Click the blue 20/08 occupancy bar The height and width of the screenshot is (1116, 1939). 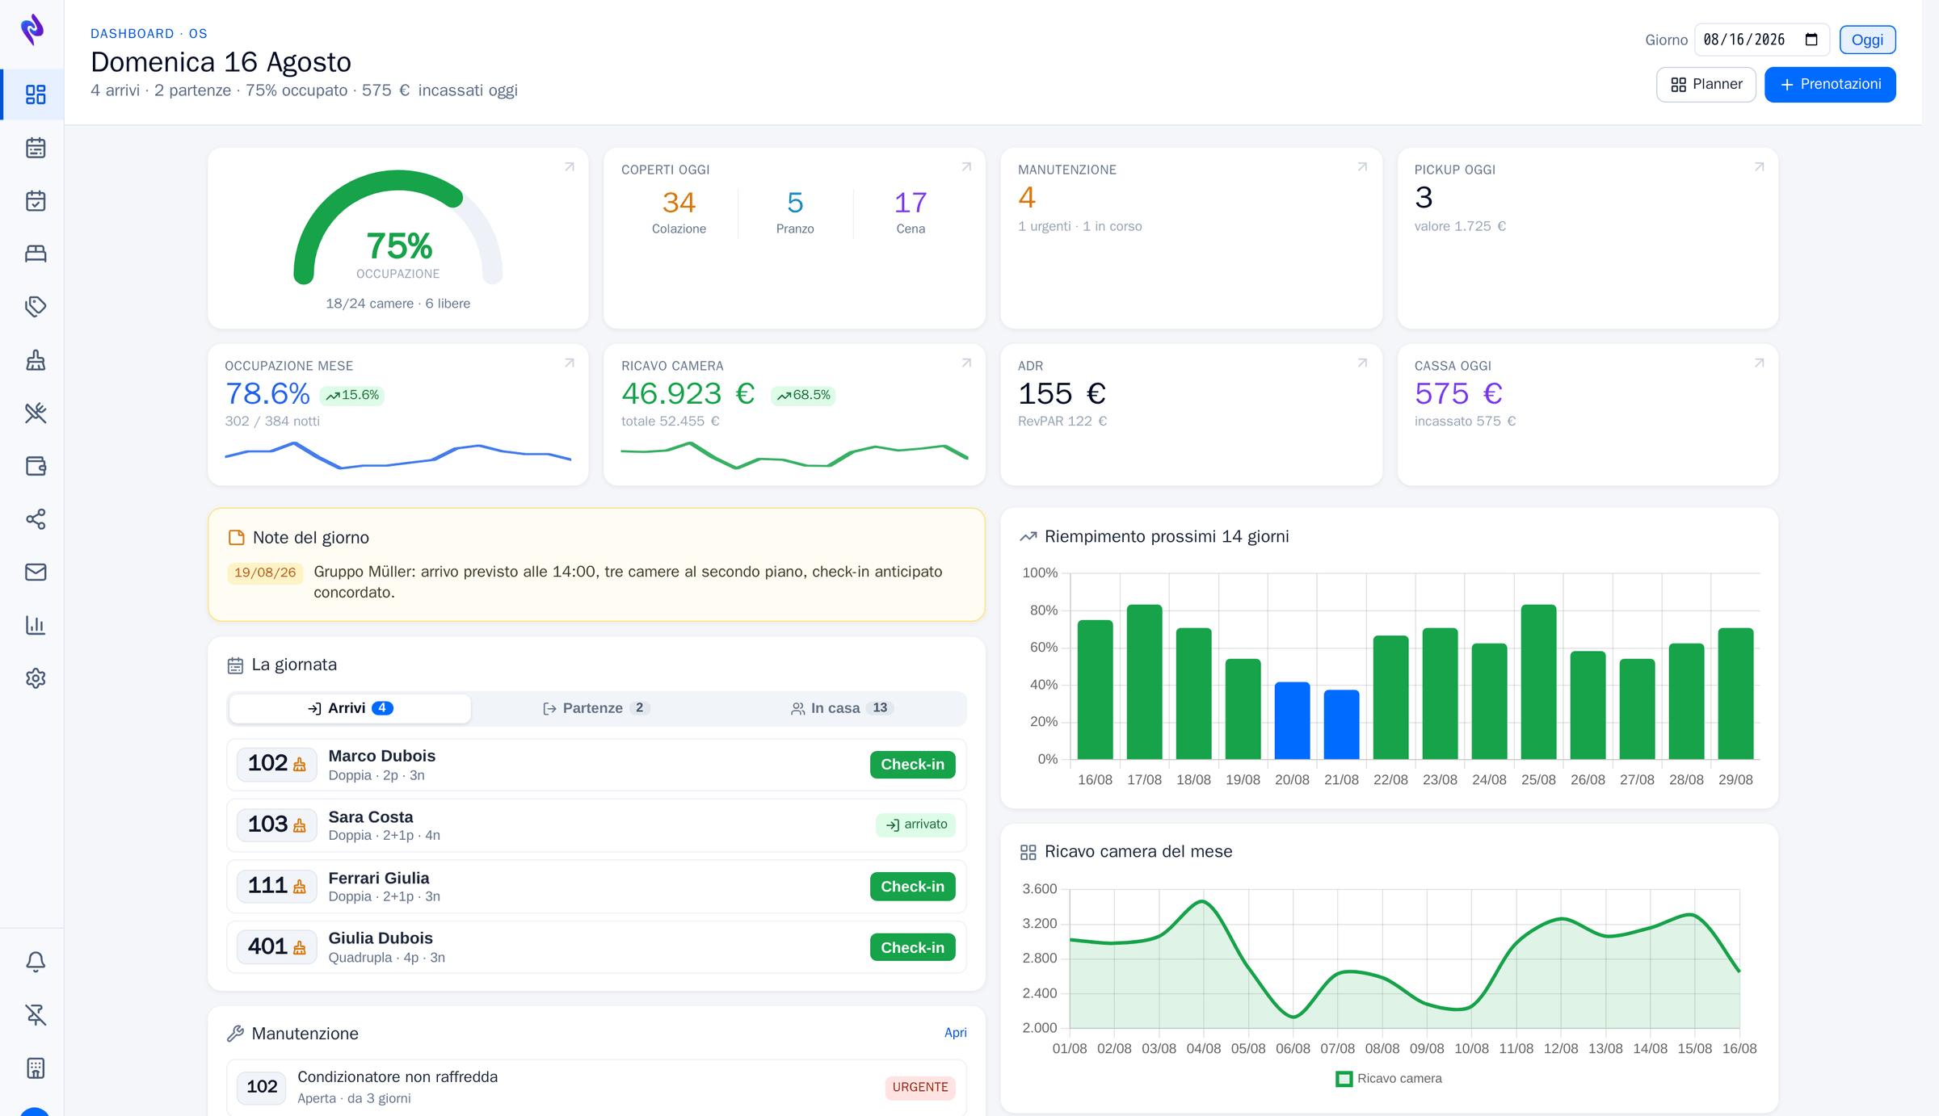coord(1292,720)
